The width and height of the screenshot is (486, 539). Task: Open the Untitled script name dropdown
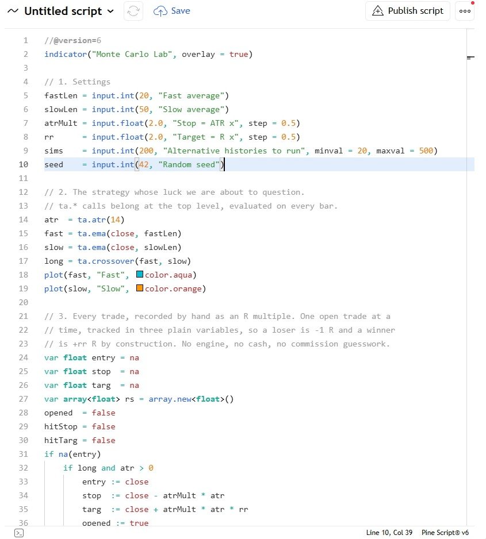[110, 11]
